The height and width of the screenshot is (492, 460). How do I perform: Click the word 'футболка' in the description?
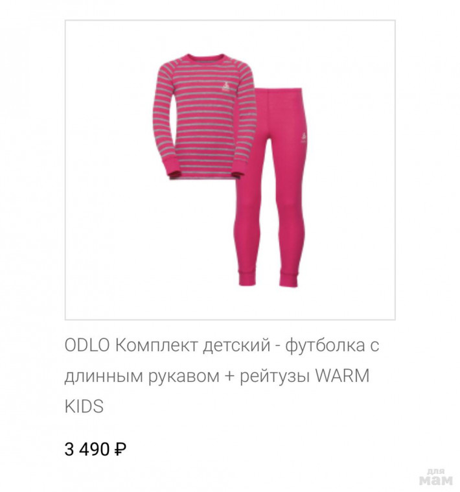[x=325, y=346]
